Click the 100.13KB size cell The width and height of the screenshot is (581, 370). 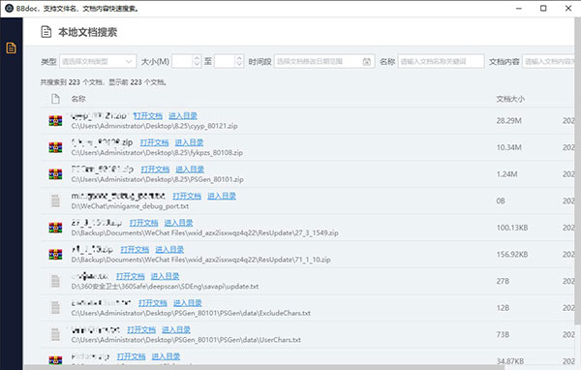(x=512, y=228)
